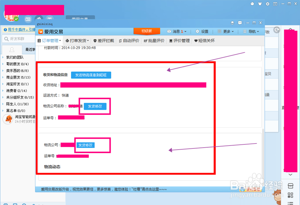Open the gear icon in main title bar
This screenshot has width=300, height=205.
268,4
